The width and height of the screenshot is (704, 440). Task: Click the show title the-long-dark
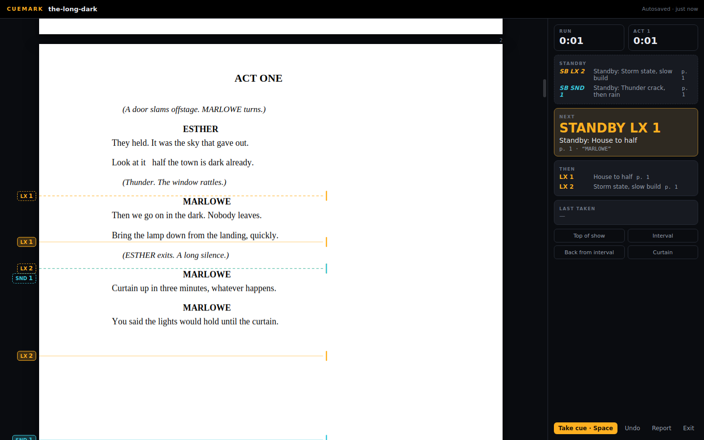pos(73,9)
